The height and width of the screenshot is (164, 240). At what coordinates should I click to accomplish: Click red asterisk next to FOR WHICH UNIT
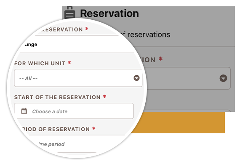point(69,63)
